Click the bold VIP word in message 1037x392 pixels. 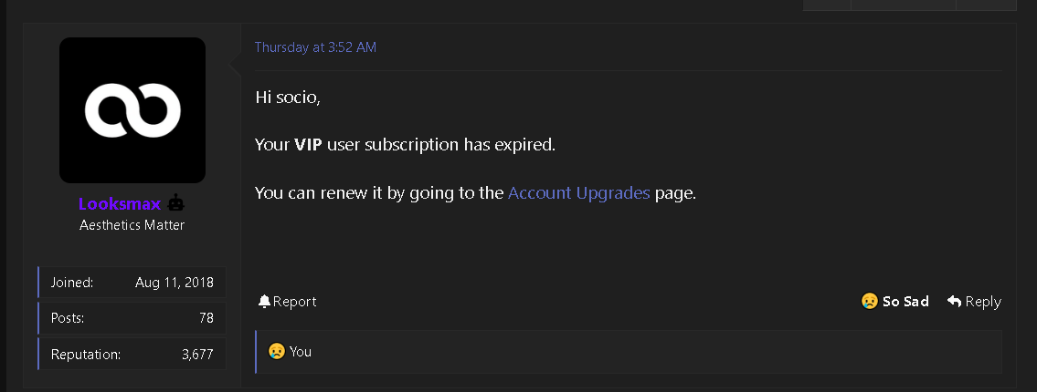click(308, 145)
